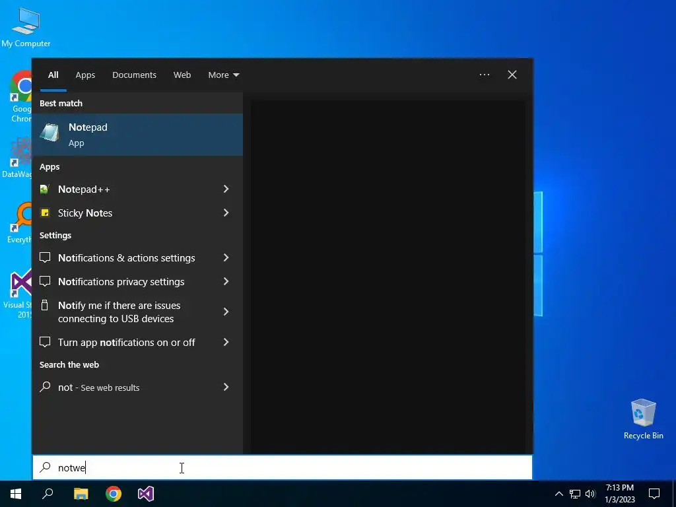
Task: Click the Notepad++ result text
Action: pyautogui.click(x=84, y=189)
